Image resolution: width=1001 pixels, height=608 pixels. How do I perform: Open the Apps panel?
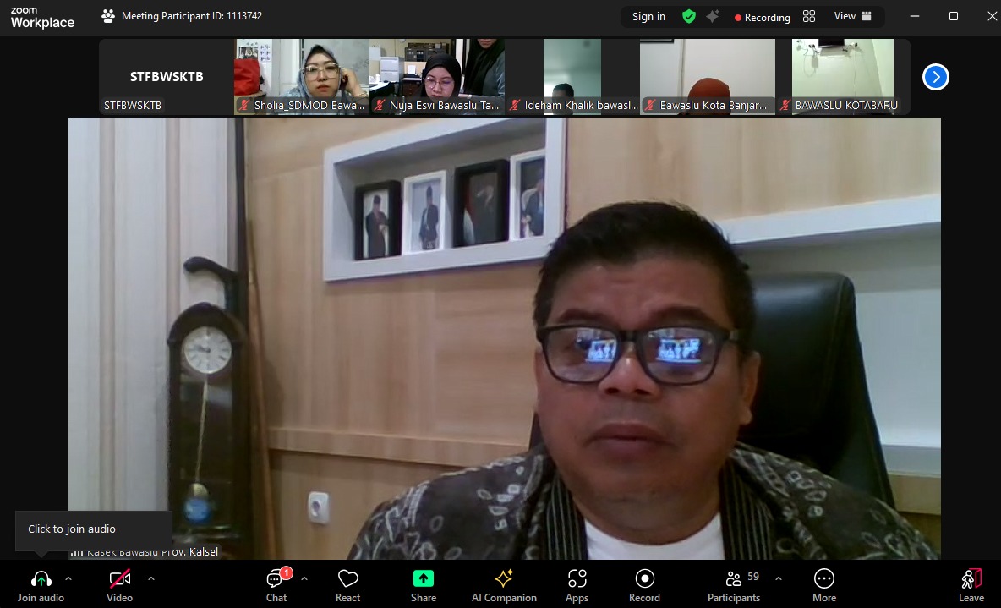[x=577, y=586]
